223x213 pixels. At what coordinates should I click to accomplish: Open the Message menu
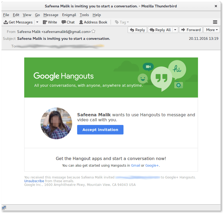51,15
